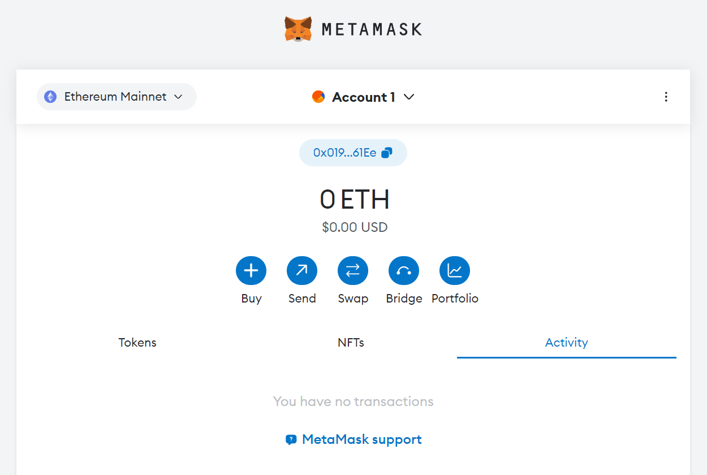Open the Ethereum Mainnet network dropdown
The image size is (707, 475).
[x=117, y=97]
